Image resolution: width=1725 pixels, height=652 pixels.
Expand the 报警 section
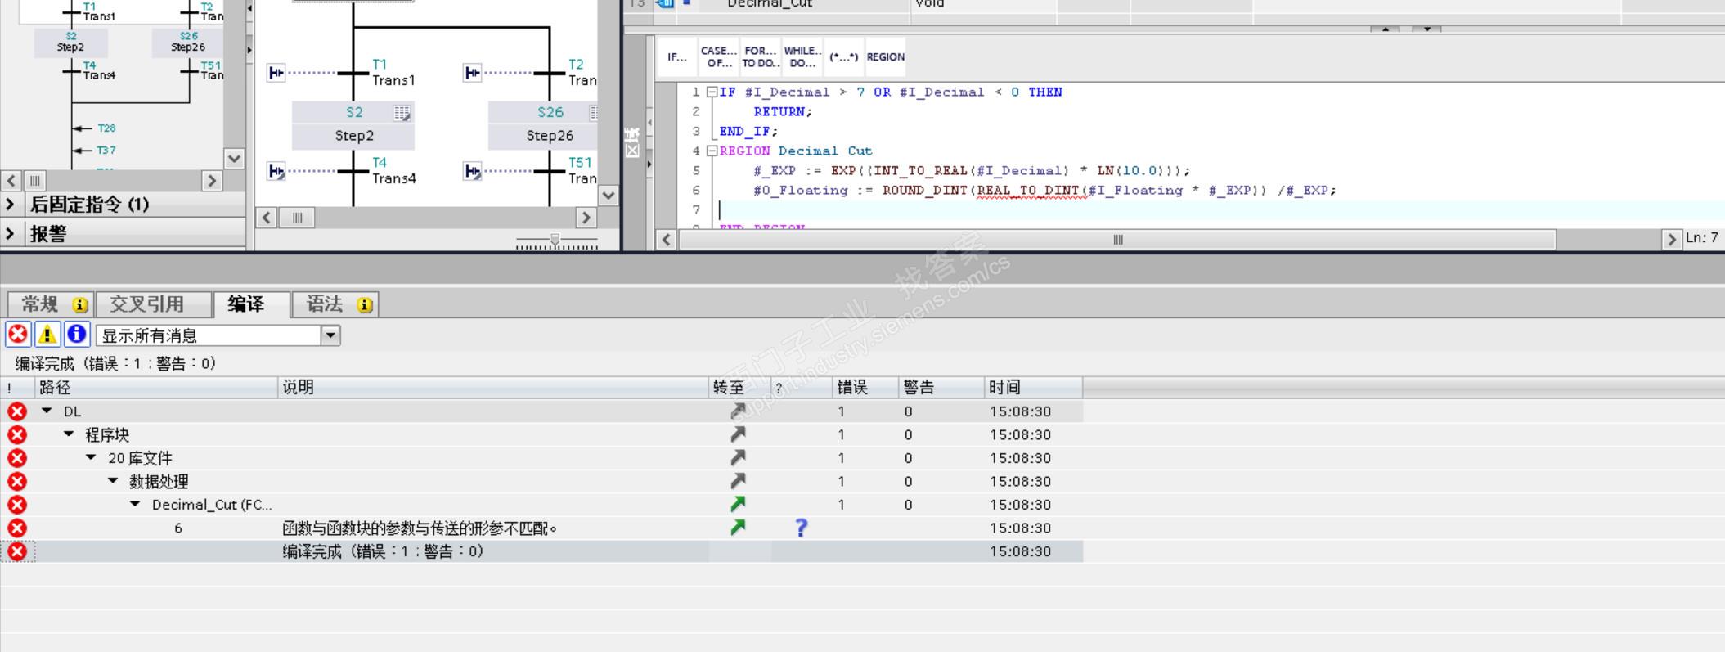[10, 234]
